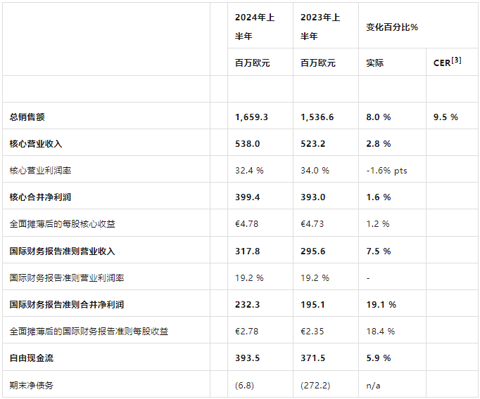Click the 国际财务报告准则营业收入 label
The image size is (480, 399).
point(62,251)
